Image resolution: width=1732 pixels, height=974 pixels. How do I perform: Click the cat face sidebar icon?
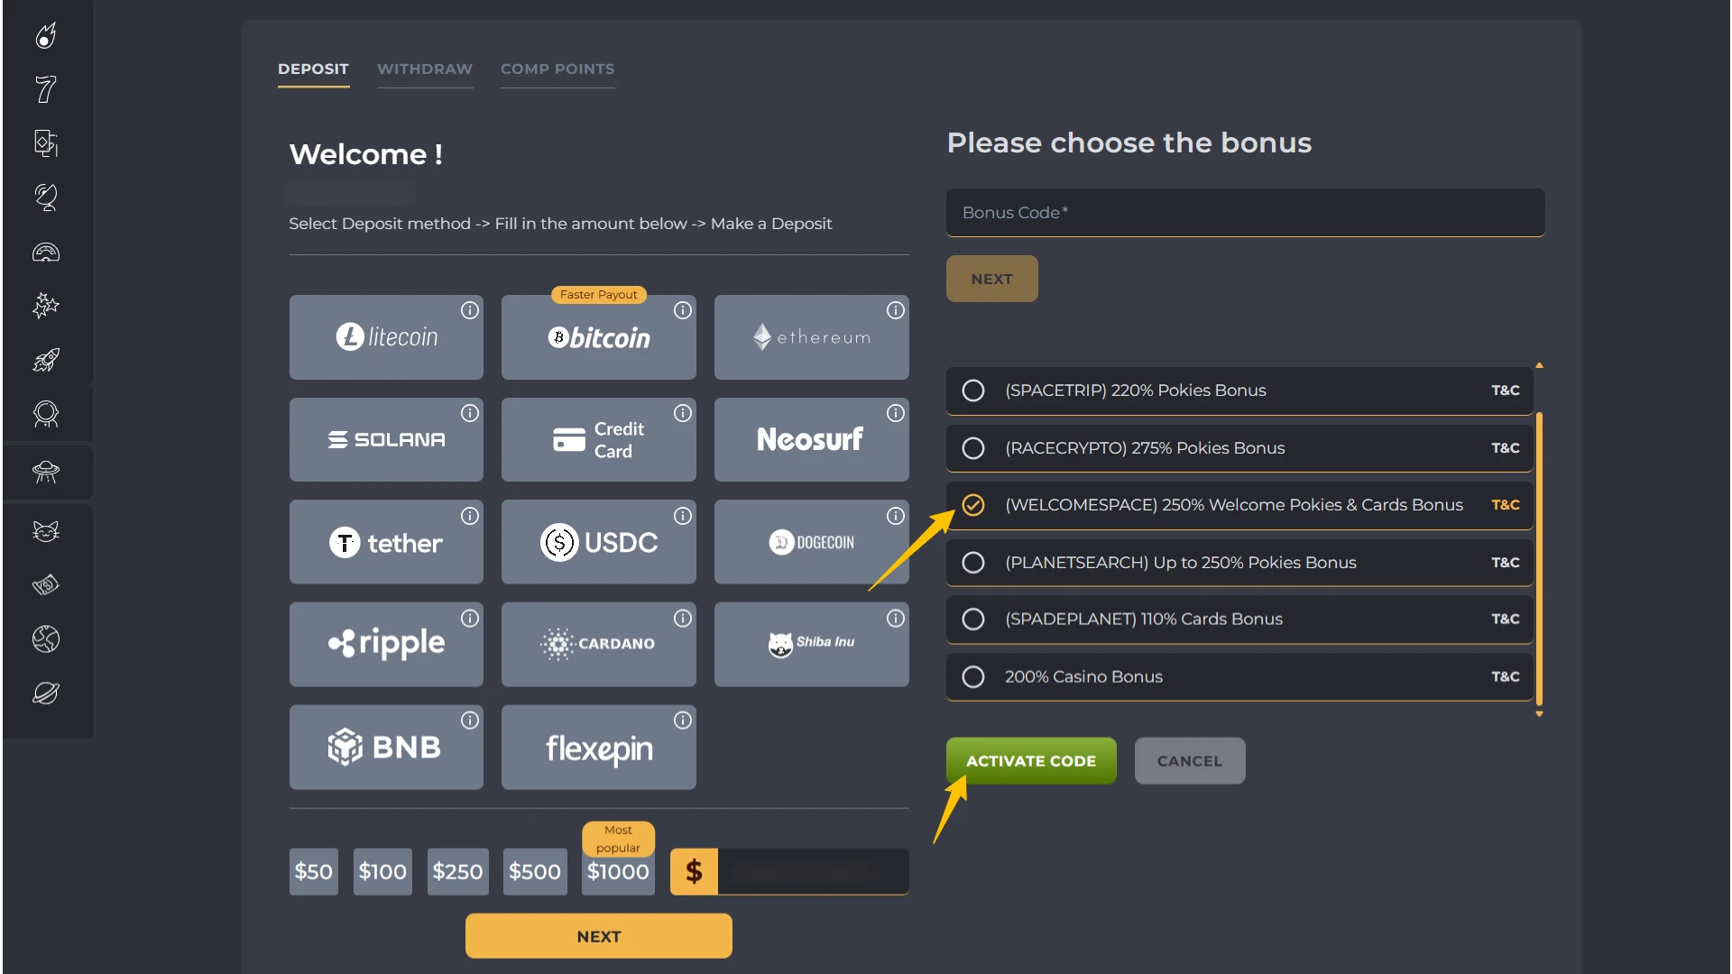point(46,531)
